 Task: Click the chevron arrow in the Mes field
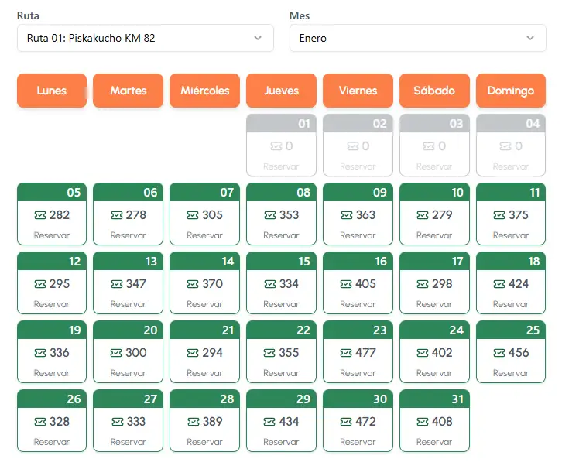click(530, 38)
